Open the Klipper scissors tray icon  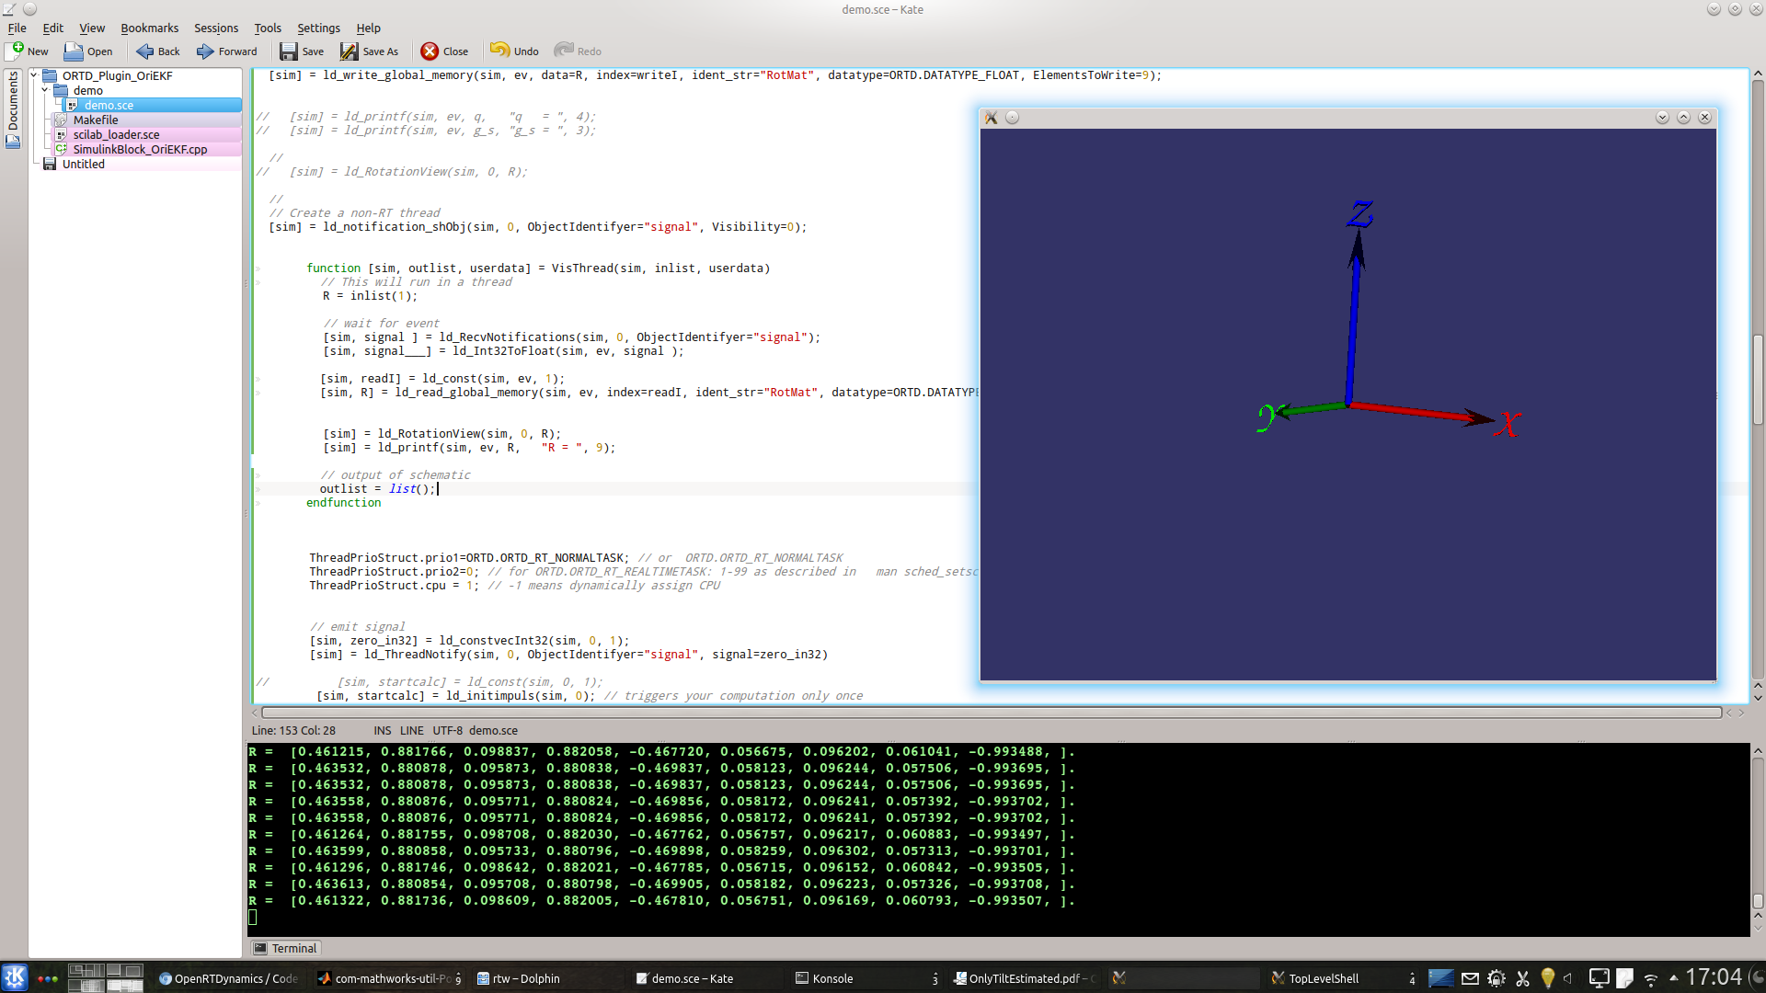[1522, 978]
